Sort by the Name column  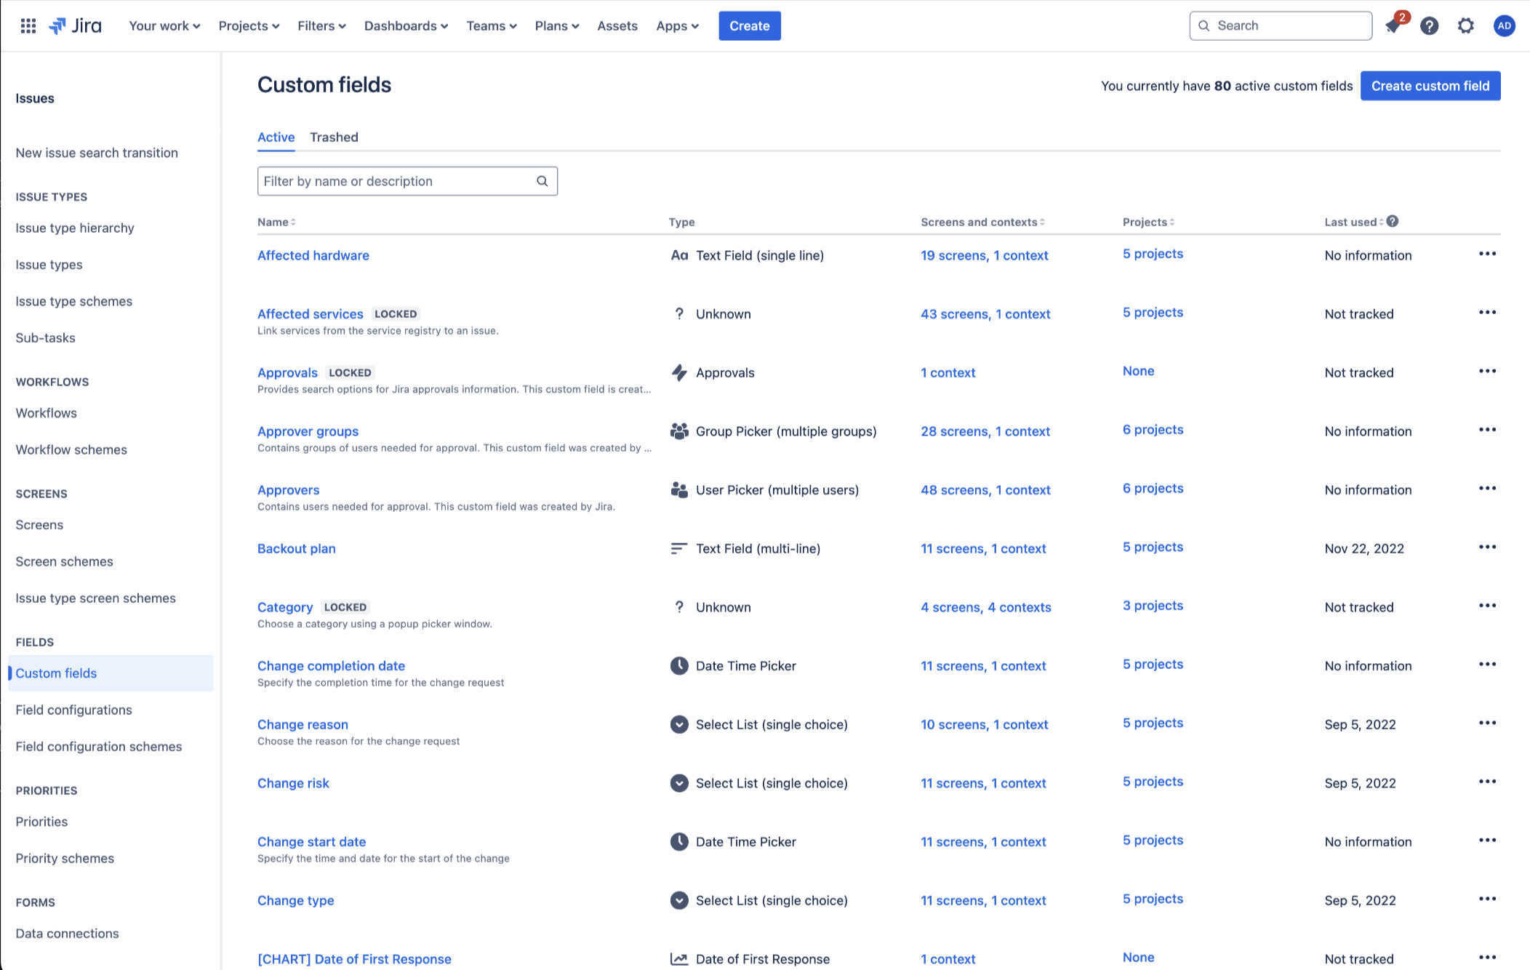point(276,222)
